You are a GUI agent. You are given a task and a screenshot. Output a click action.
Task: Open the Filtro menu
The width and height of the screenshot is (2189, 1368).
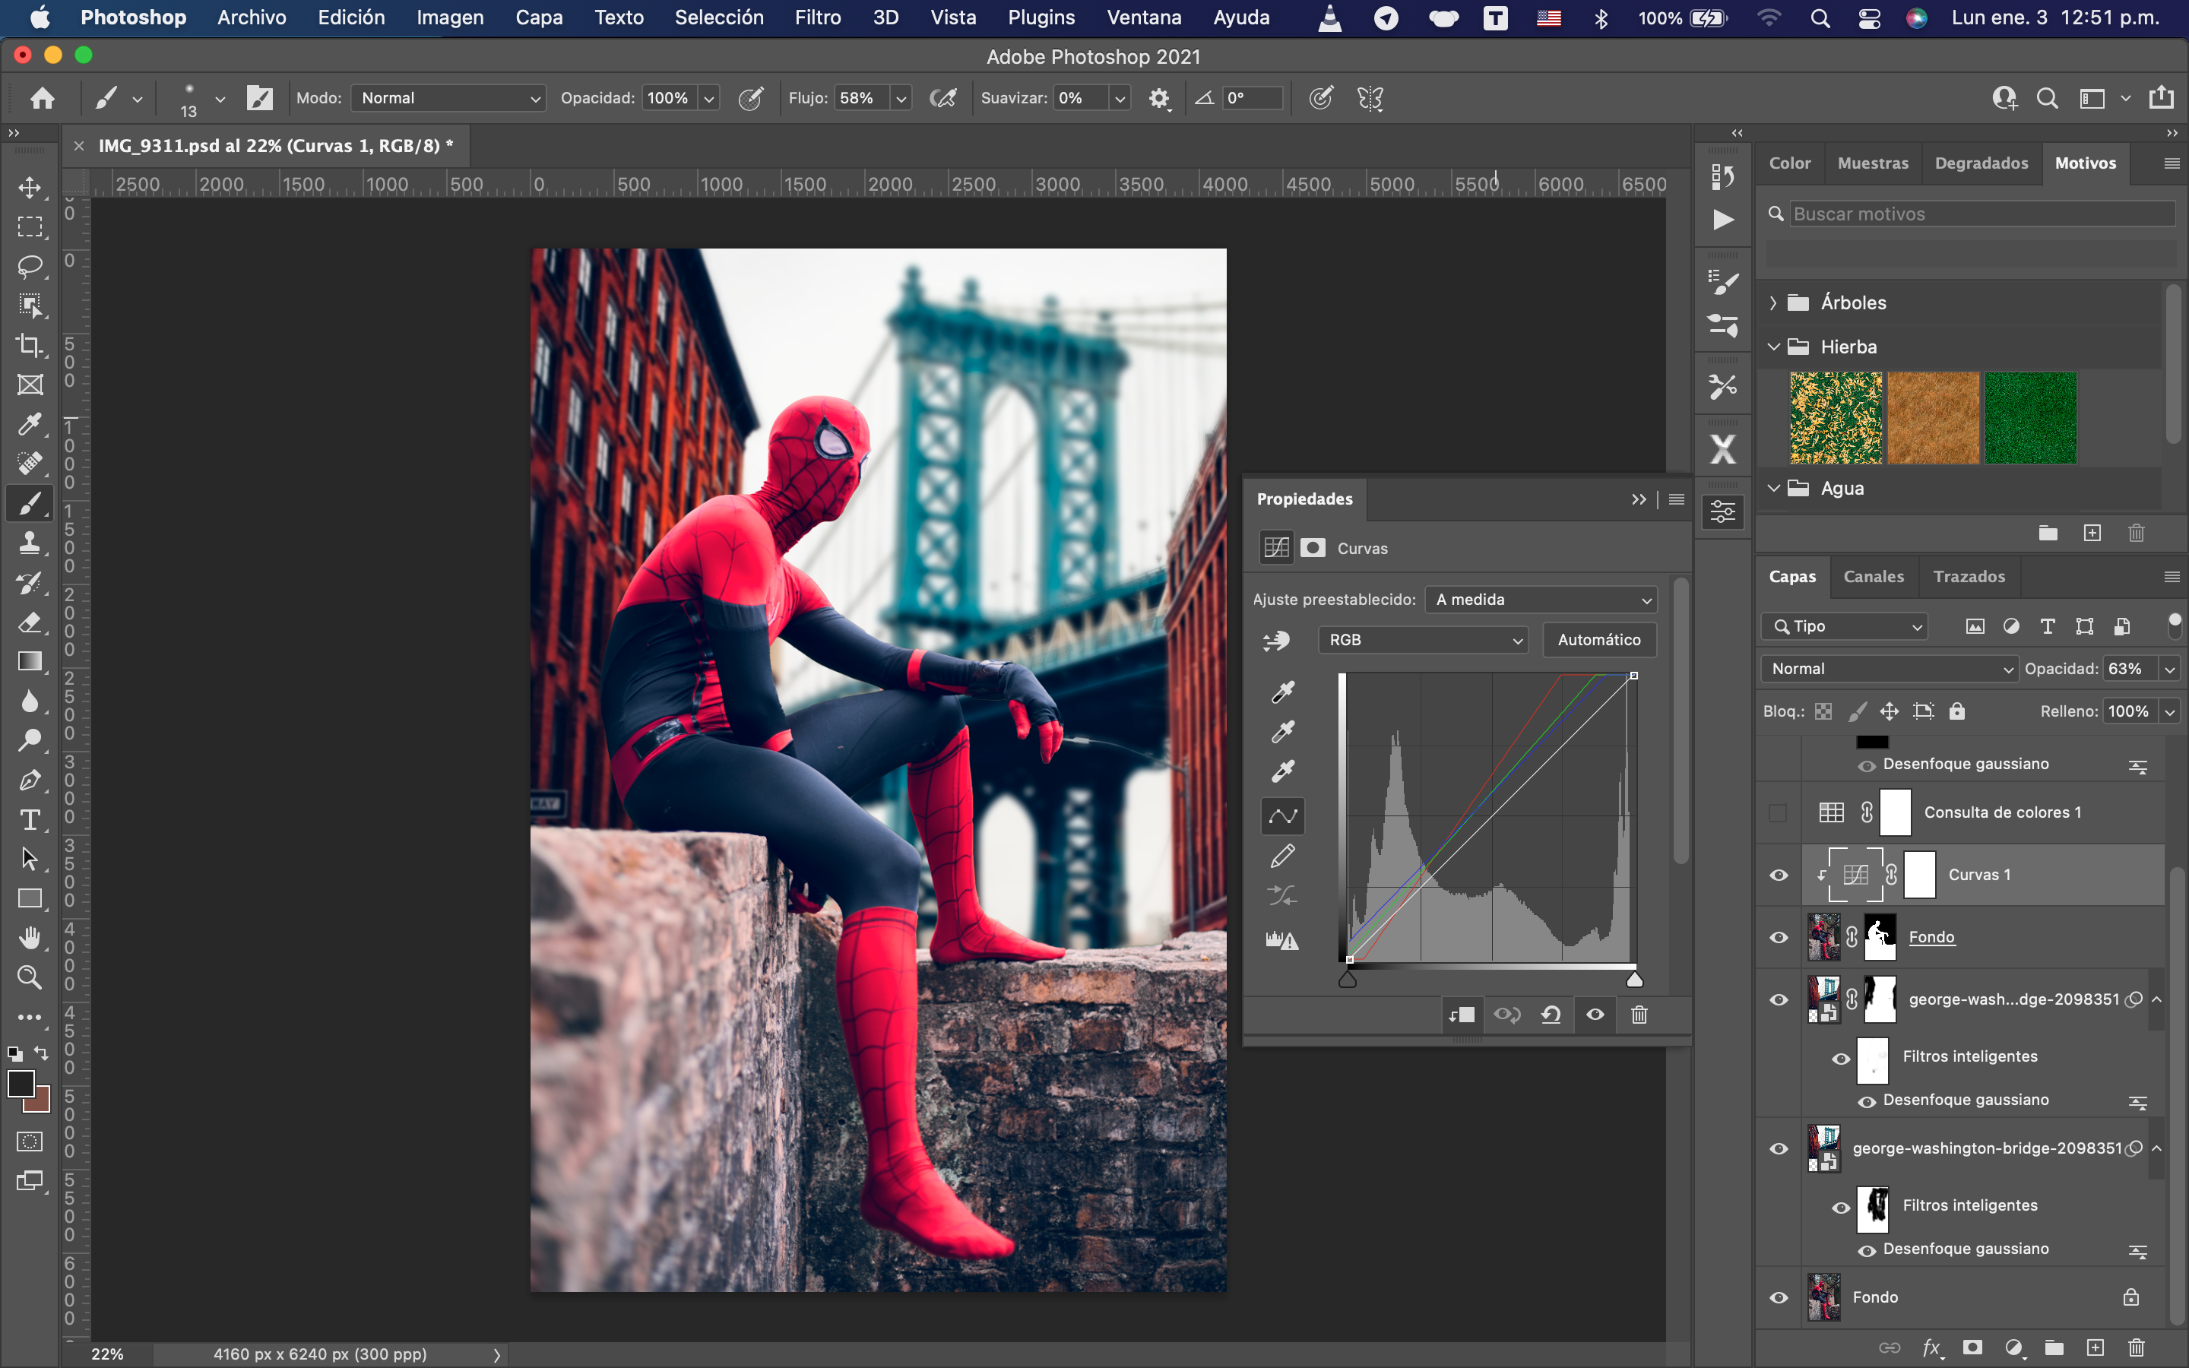pos(818,17)
